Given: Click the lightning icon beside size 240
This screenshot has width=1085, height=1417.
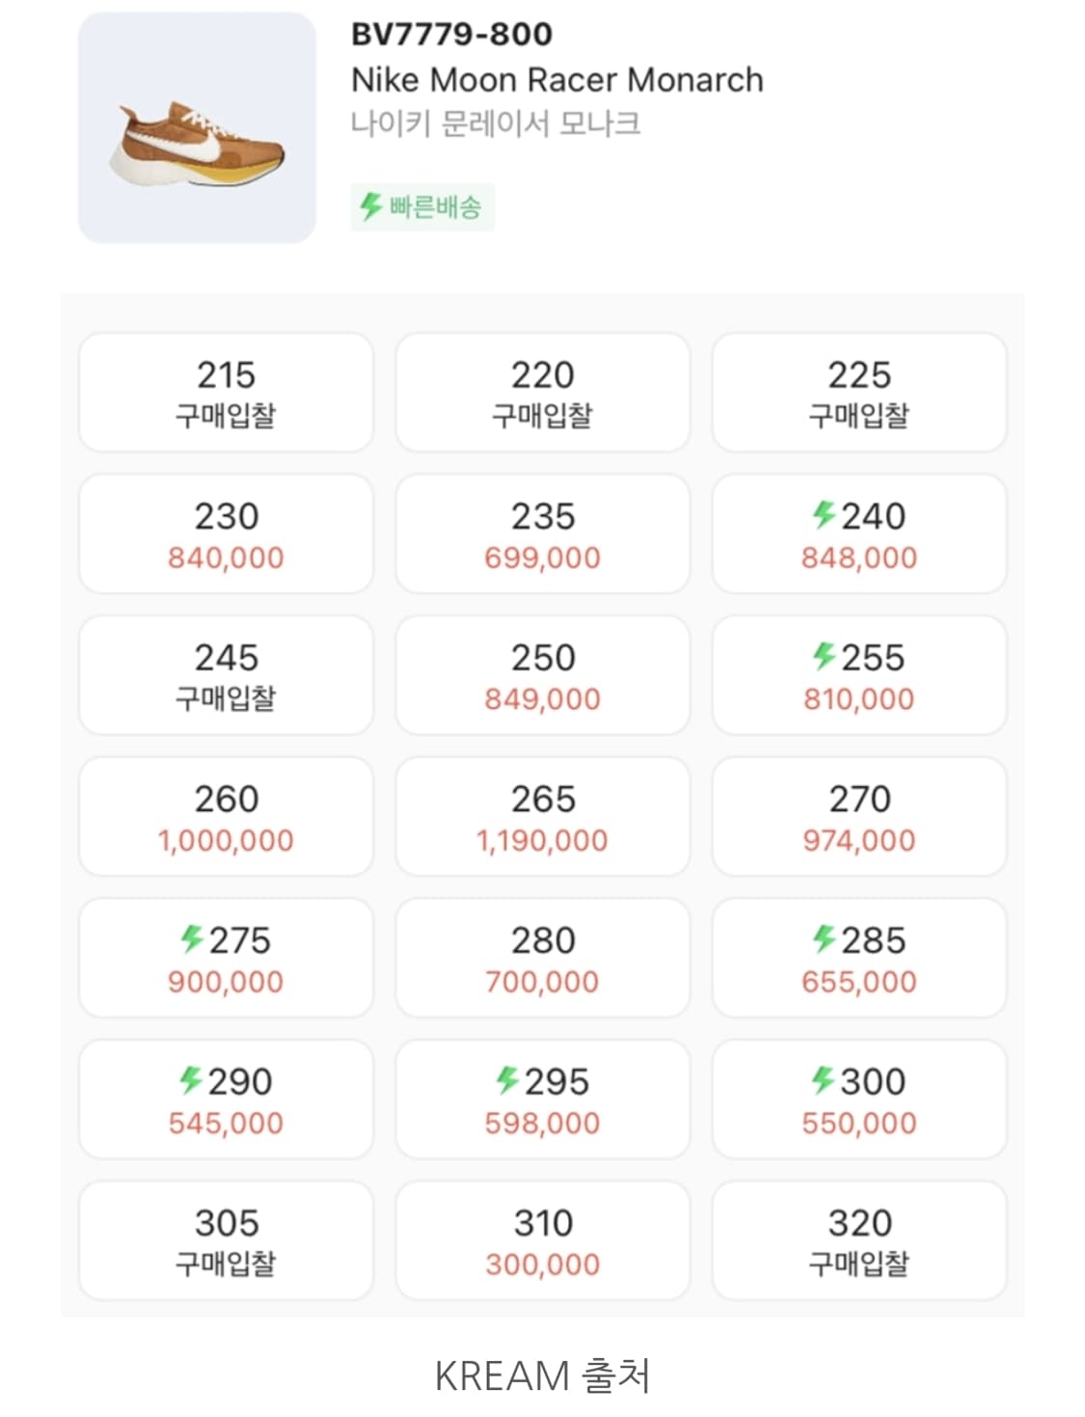Looking at the screenshot, I should click(x=823, y=514).
